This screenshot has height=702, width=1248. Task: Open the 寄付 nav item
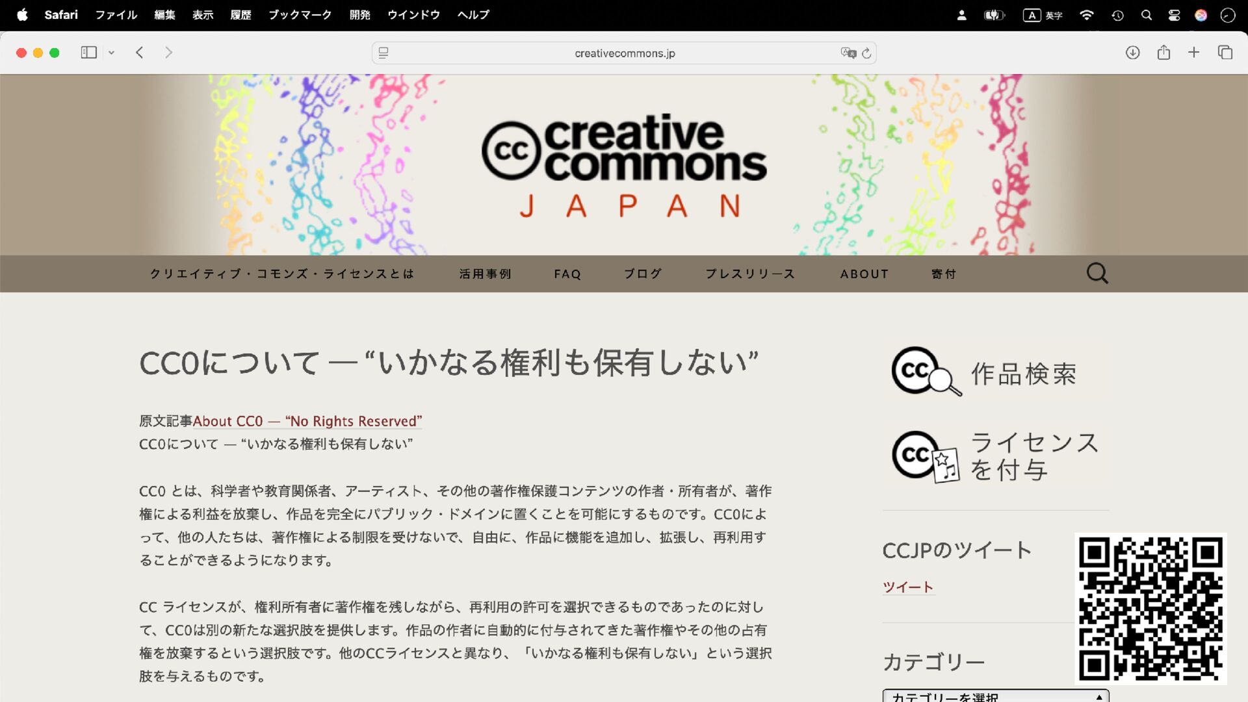pos(944,274)
